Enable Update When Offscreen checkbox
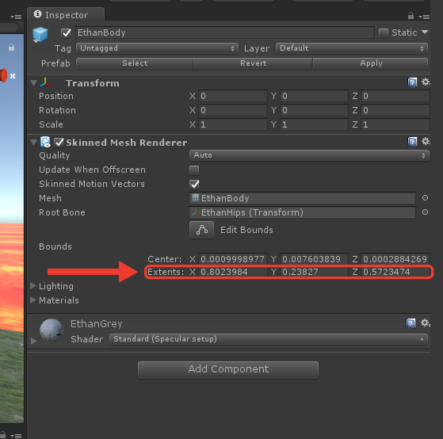This screenshot has width=443, height=439. [194, 170]
